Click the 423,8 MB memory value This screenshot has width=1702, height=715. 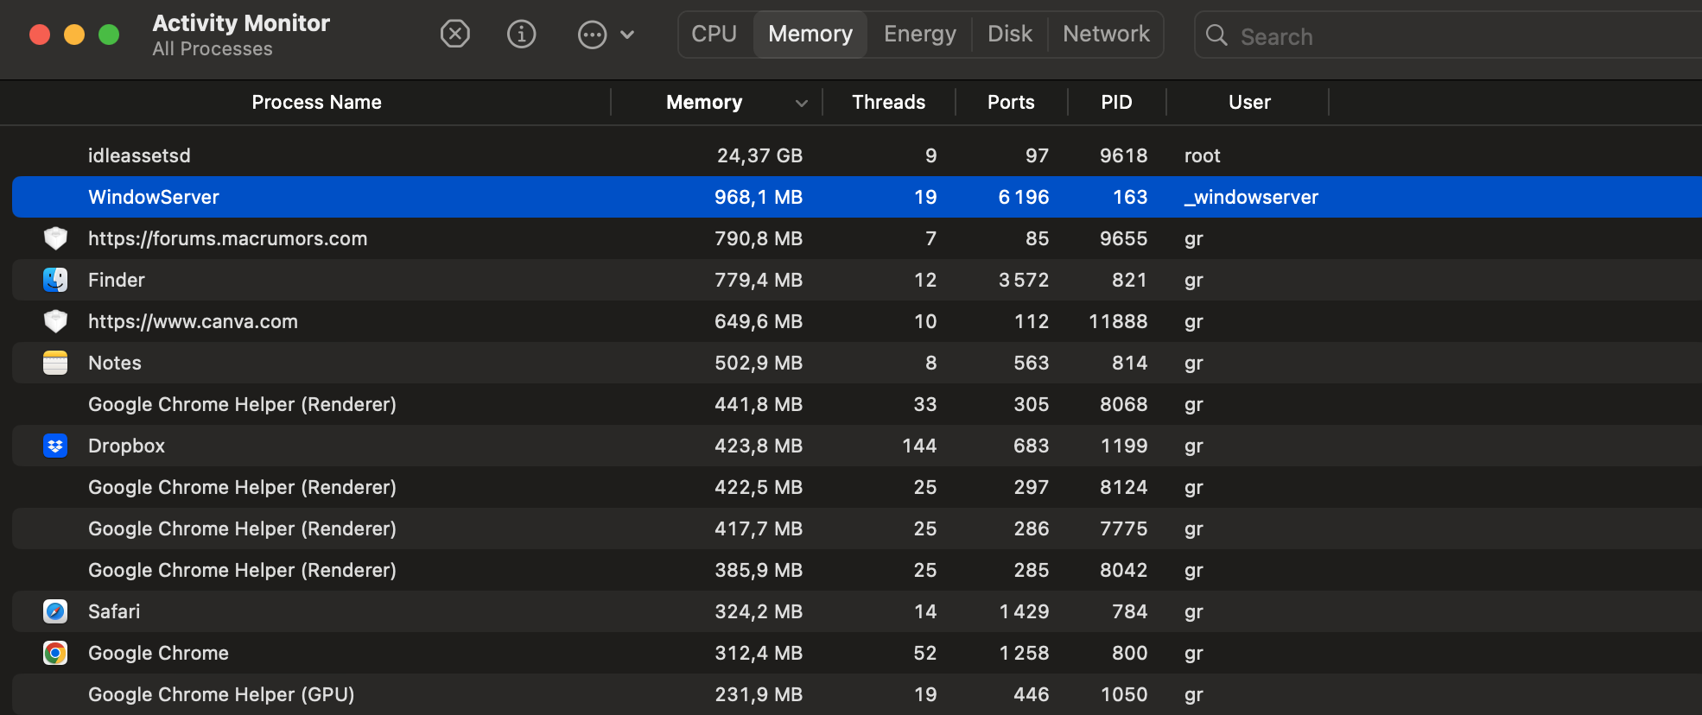(x=759, y=446)
